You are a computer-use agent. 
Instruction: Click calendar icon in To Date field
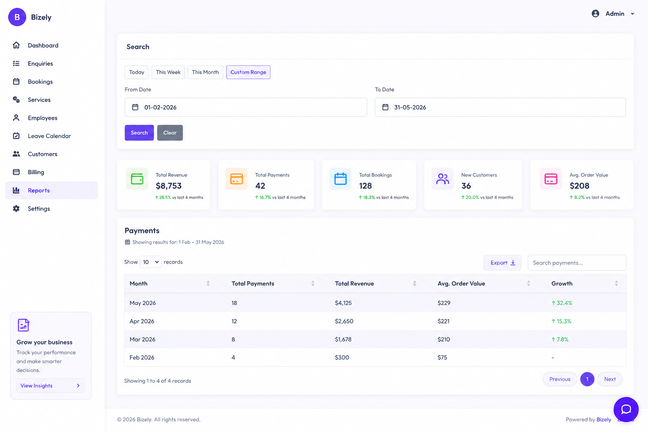point(385,107)
